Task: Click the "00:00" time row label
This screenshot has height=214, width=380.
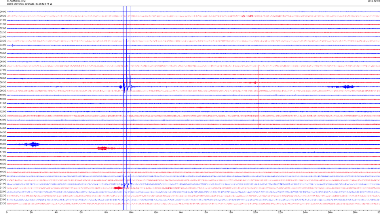Action: (x=3, y=11)
